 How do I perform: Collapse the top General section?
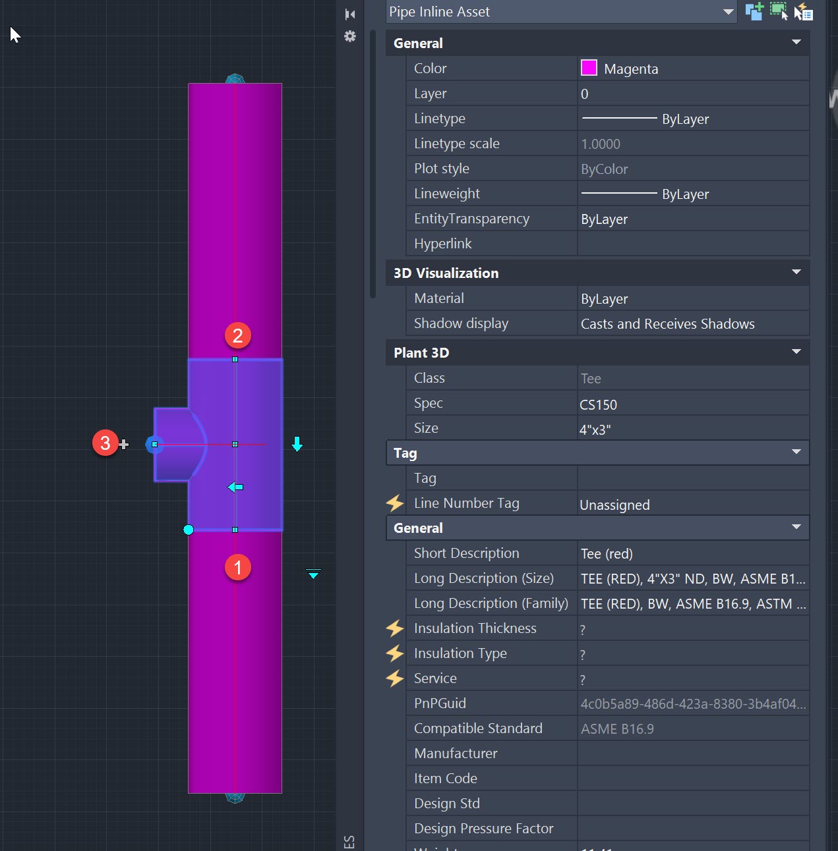coord(796,42)
